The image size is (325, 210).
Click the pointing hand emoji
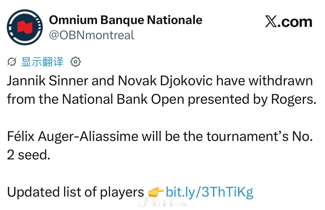point(156,193)
